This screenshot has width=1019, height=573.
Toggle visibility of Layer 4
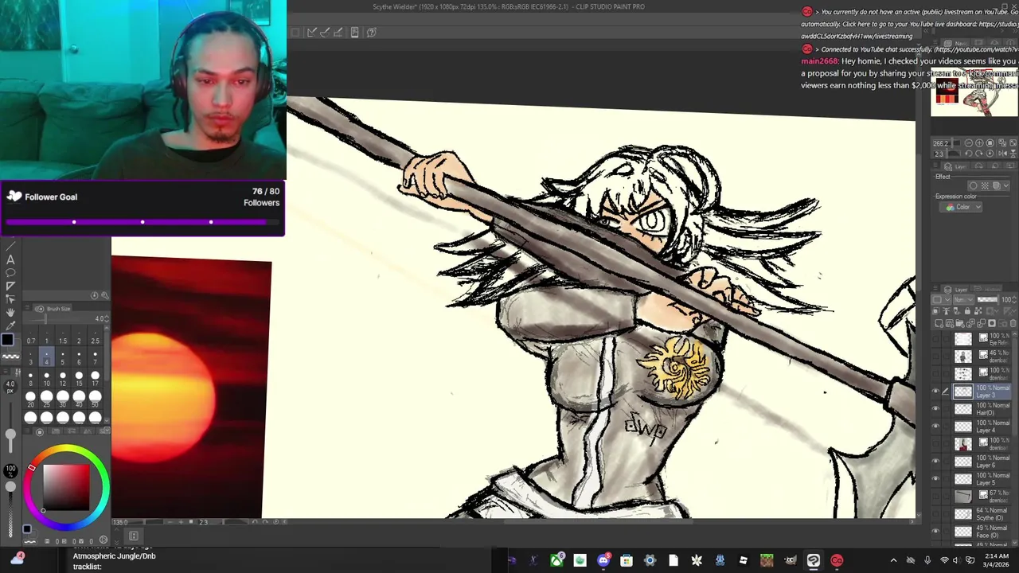pos(936,427)
